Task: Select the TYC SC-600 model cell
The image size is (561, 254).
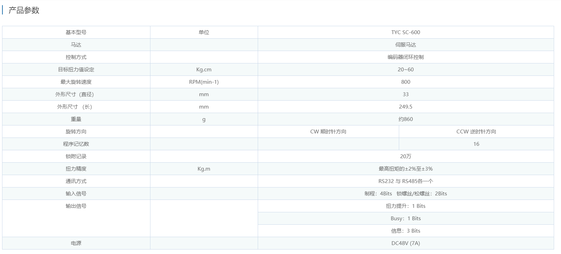Action: click(x=406, y=32)
